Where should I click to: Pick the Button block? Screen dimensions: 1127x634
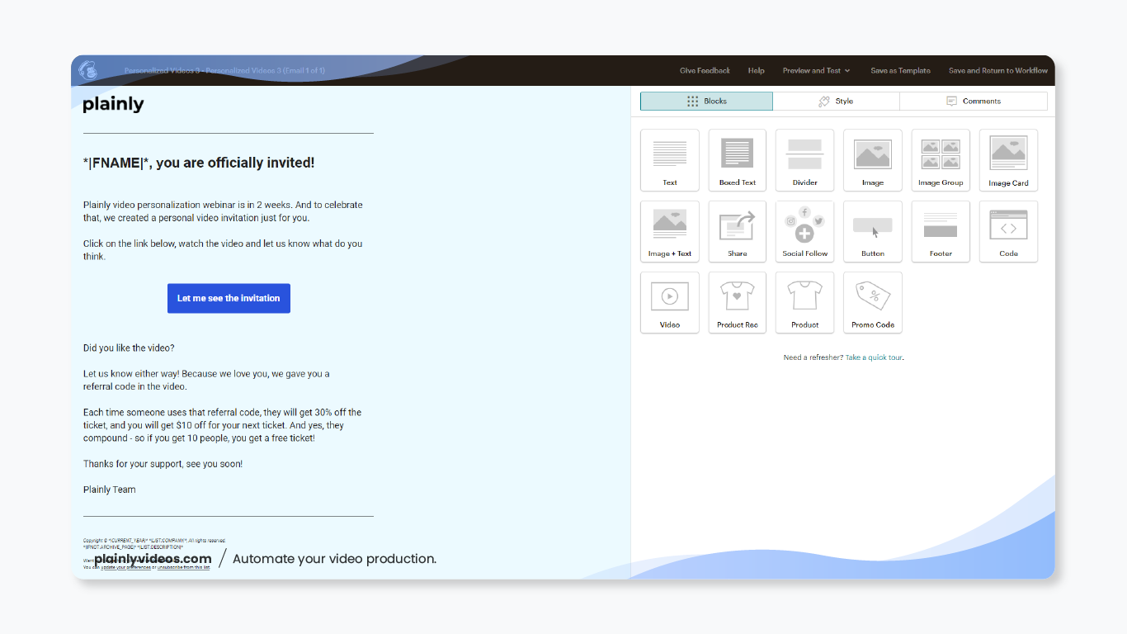(873, 232)
